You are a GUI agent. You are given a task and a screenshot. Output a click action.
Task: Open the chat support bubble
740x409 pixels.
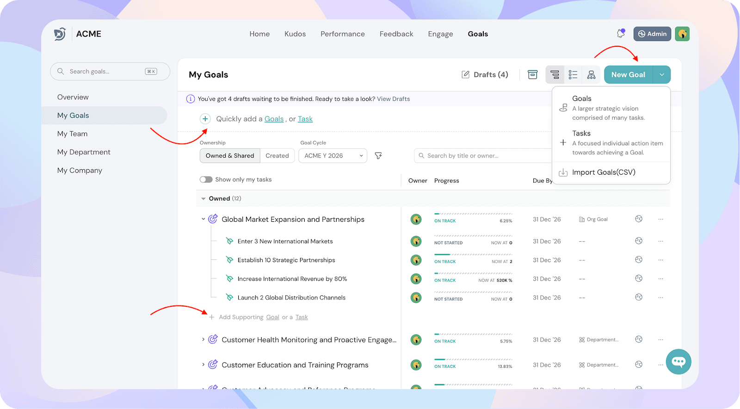tap(678, 361)
